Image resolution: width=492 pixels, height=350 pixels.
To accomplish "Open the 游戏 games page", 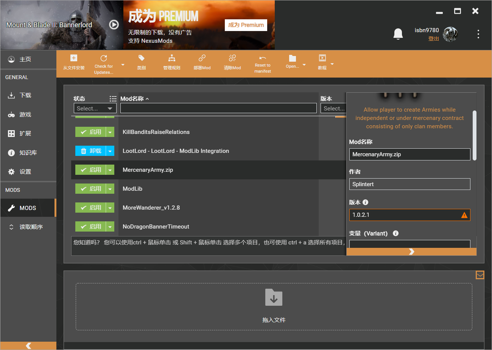I will [x=28, y=114].
